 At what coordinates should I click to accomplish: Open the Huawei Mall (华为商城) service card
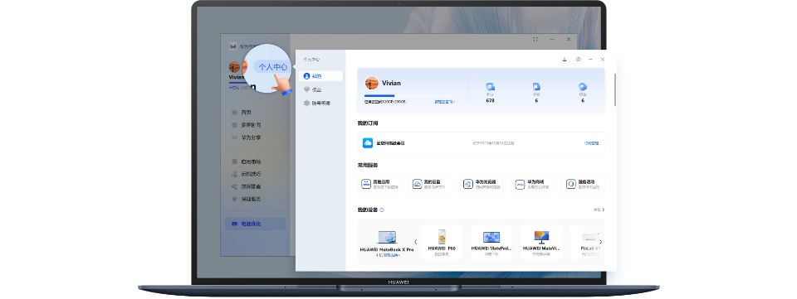click(531, 184)
